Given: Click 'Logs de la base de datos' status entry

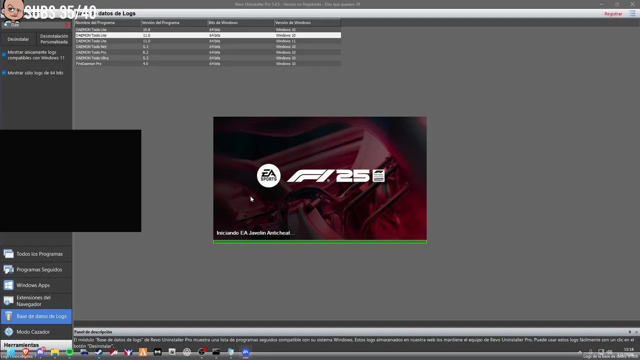Looking at the screenshot, I should click(x=610, y=356).
